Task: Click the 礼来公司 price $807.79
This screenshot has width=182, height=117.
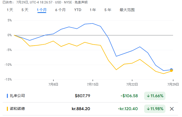Action: pos(82,96)
